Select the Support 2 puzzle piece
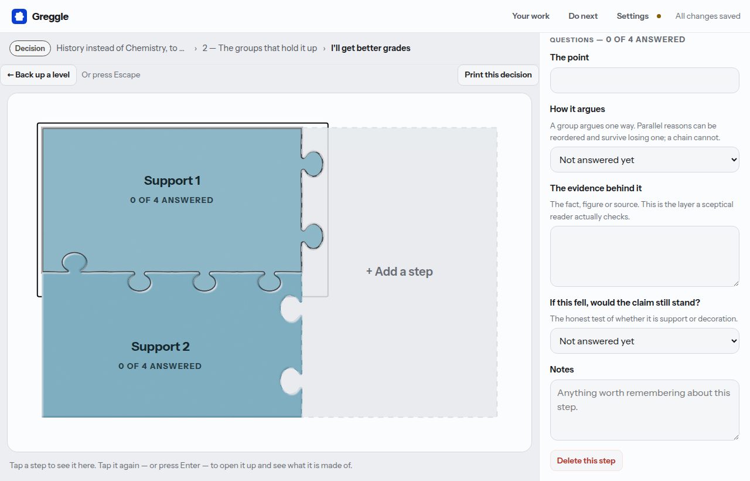The image size is (750, 481). tap(160, 355)
